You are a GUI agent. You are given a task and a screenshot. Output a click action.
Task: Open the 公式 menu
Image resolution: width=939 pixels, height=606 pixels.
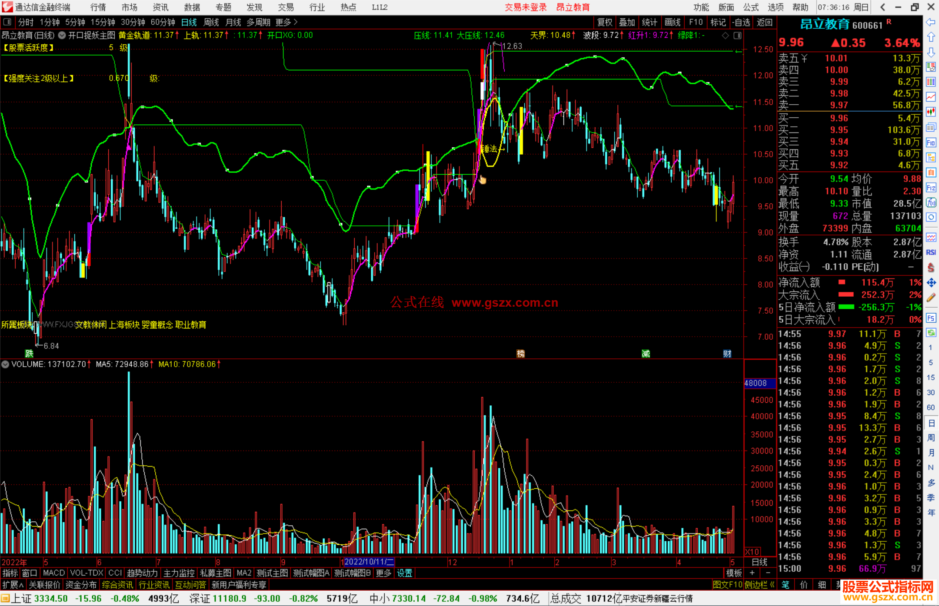[751, 7]
